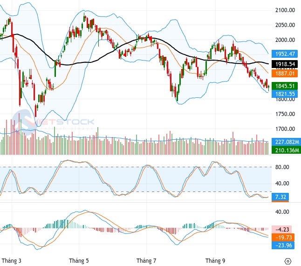Image resolution: width=301 pixels, height=266 pixels.
Task: Click the 2050.00 price scale label
Action: pos(285,25)
